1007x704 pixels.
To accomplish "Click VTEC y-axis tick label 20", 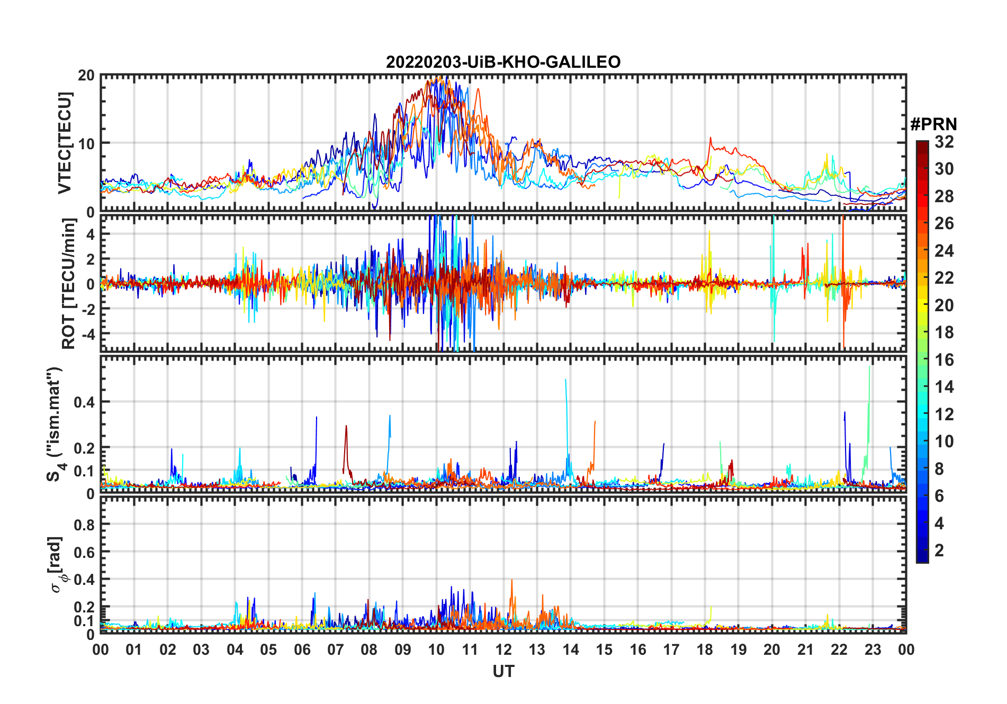I will 86,75.
